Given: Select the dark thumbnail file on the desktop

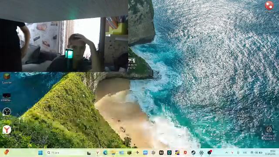Looking at the screenshot, I should (x=6, y=97).
